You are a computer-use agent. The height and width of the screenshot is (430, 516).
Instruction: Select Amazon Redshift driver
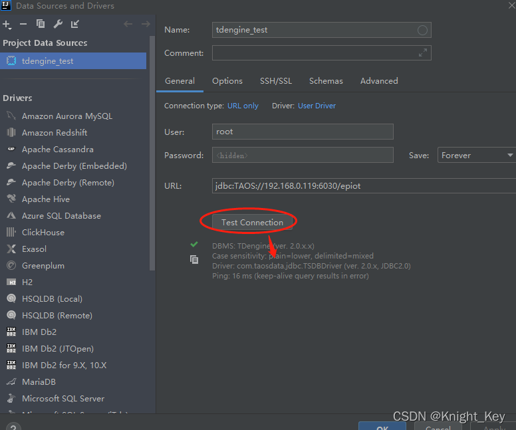pyautogui.click(x=55, y=132)
